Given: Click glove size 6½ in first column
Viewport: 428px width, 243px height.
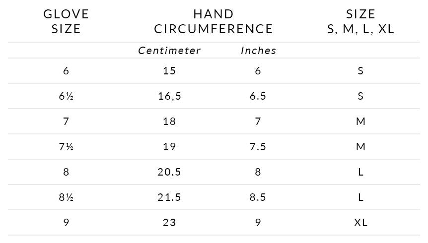Looking at the screenshot, I should (66, 96).
